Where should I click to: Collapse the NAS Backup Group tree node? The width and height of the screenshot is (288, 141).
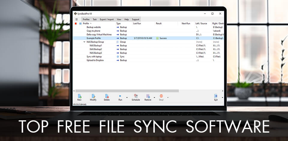point(84,42)
